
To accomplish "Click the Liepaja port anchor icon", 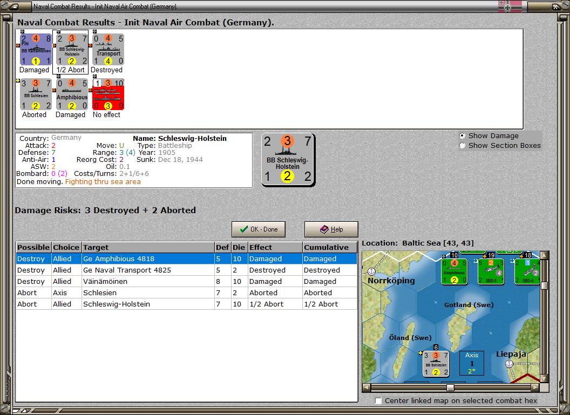I will pyautogui.click(x=510, y=363).
